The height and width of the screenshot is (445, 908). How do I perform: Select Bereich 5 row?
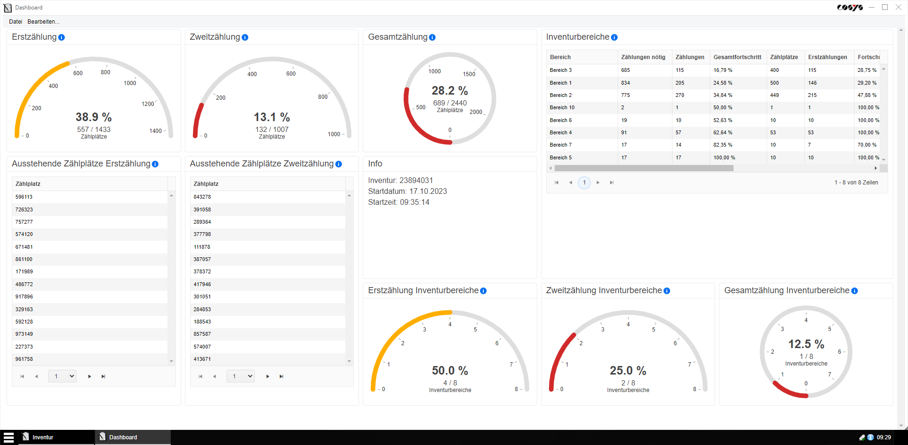tap(713, 157)
